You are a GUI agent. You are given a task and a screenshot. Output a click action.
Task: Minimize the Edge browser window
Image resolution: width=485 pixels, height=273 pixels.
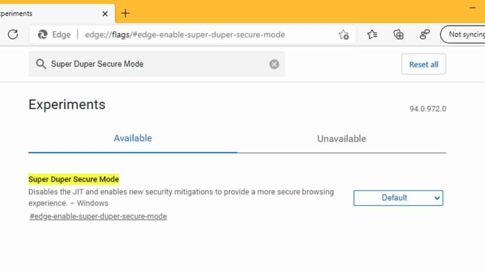[x=473, y=8]
